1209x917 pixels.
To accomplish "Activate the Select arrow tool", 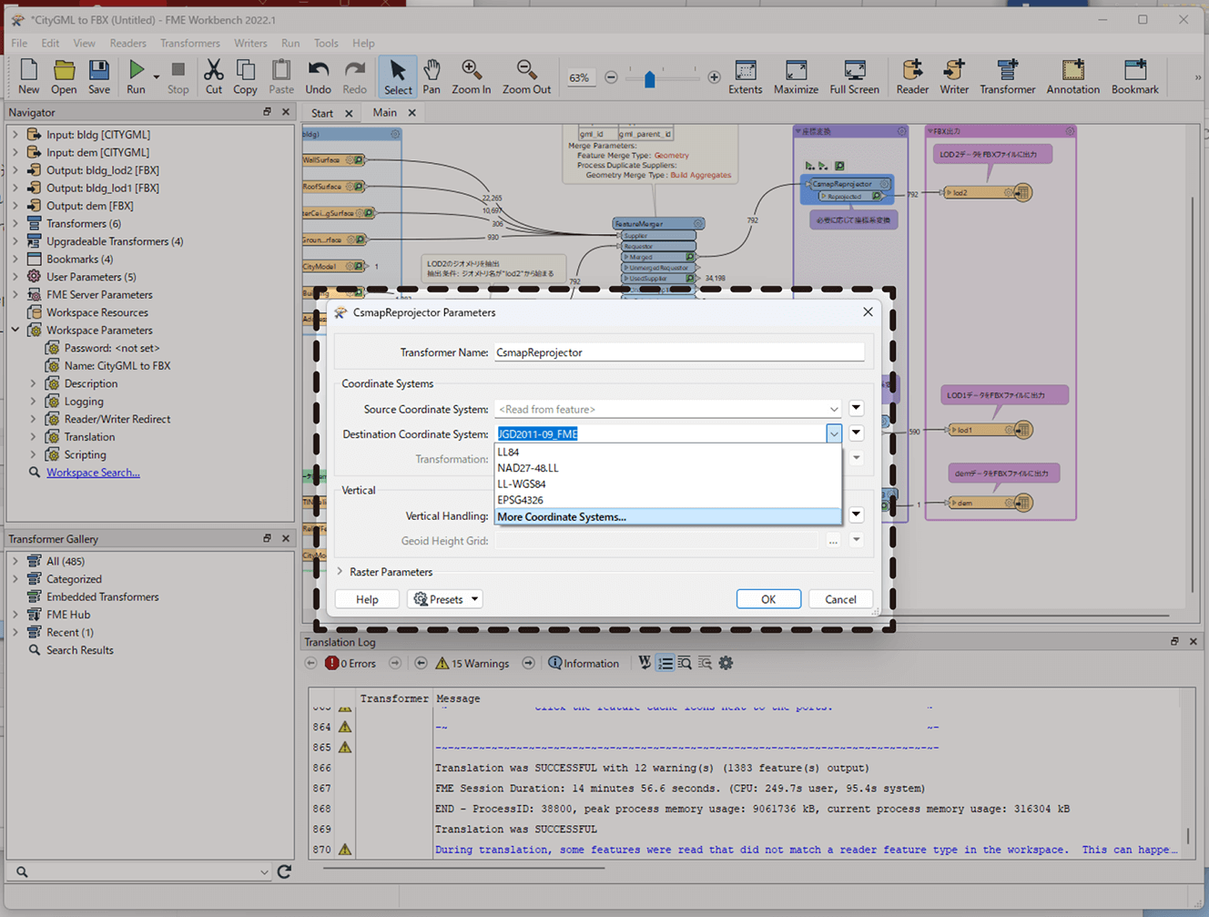I will tap(398, 76).
